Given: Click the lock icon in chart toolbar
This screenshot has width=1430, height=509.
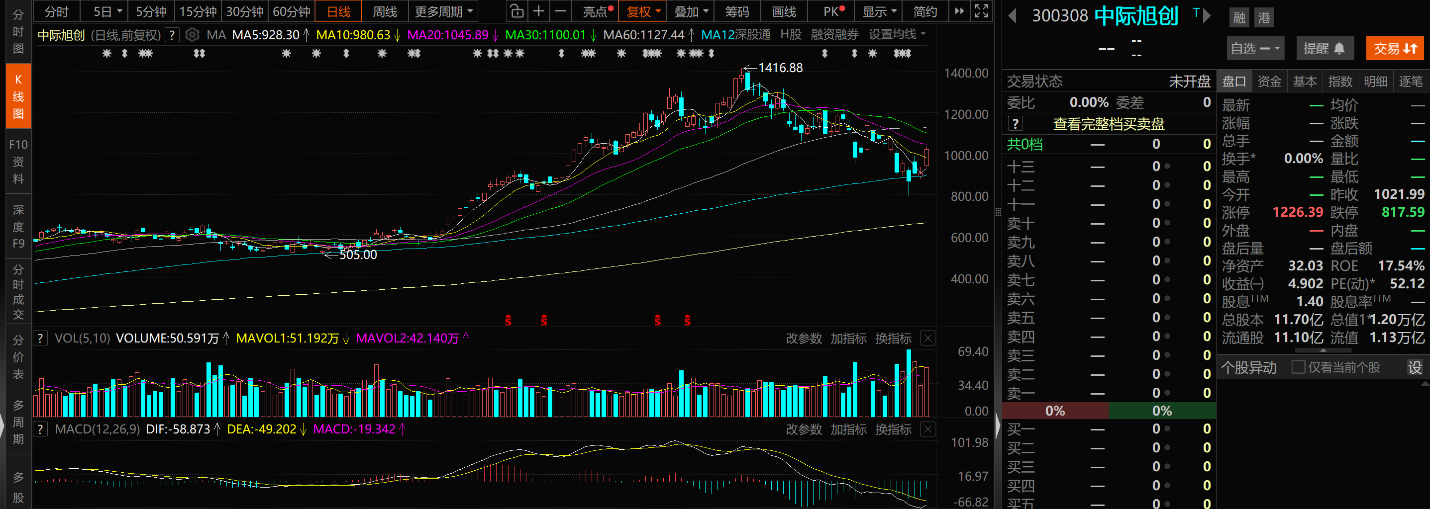Looking at the screenshot, I should [516, 11].
